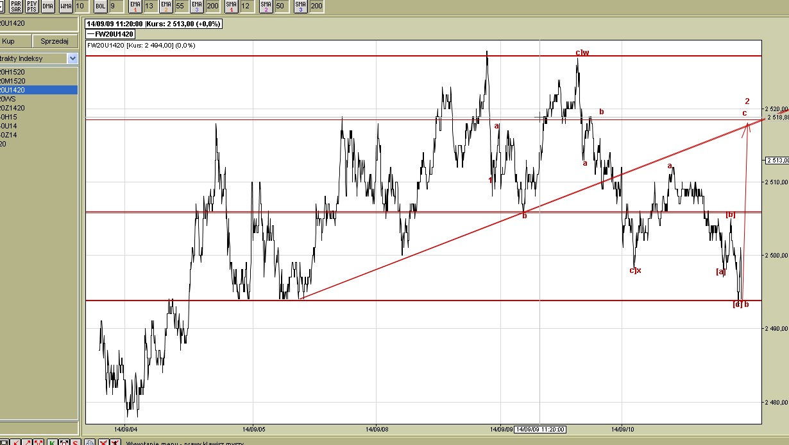This screenshot has height=445, width=789.
Task: Click the 2 520,00 price axis label
Action: click(776, 109)
